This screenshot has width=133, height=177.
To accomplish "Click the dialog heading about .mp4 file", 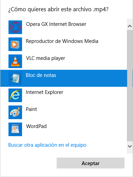I will pyautogui.click(x=58, y=9).
